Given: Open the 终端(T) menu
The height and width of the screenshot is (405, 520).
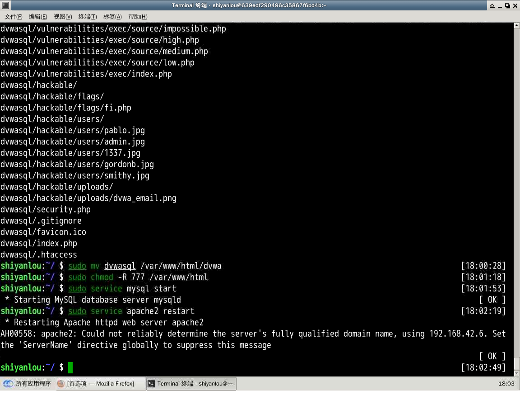Looking at the screenshot, I should (88, 17).
